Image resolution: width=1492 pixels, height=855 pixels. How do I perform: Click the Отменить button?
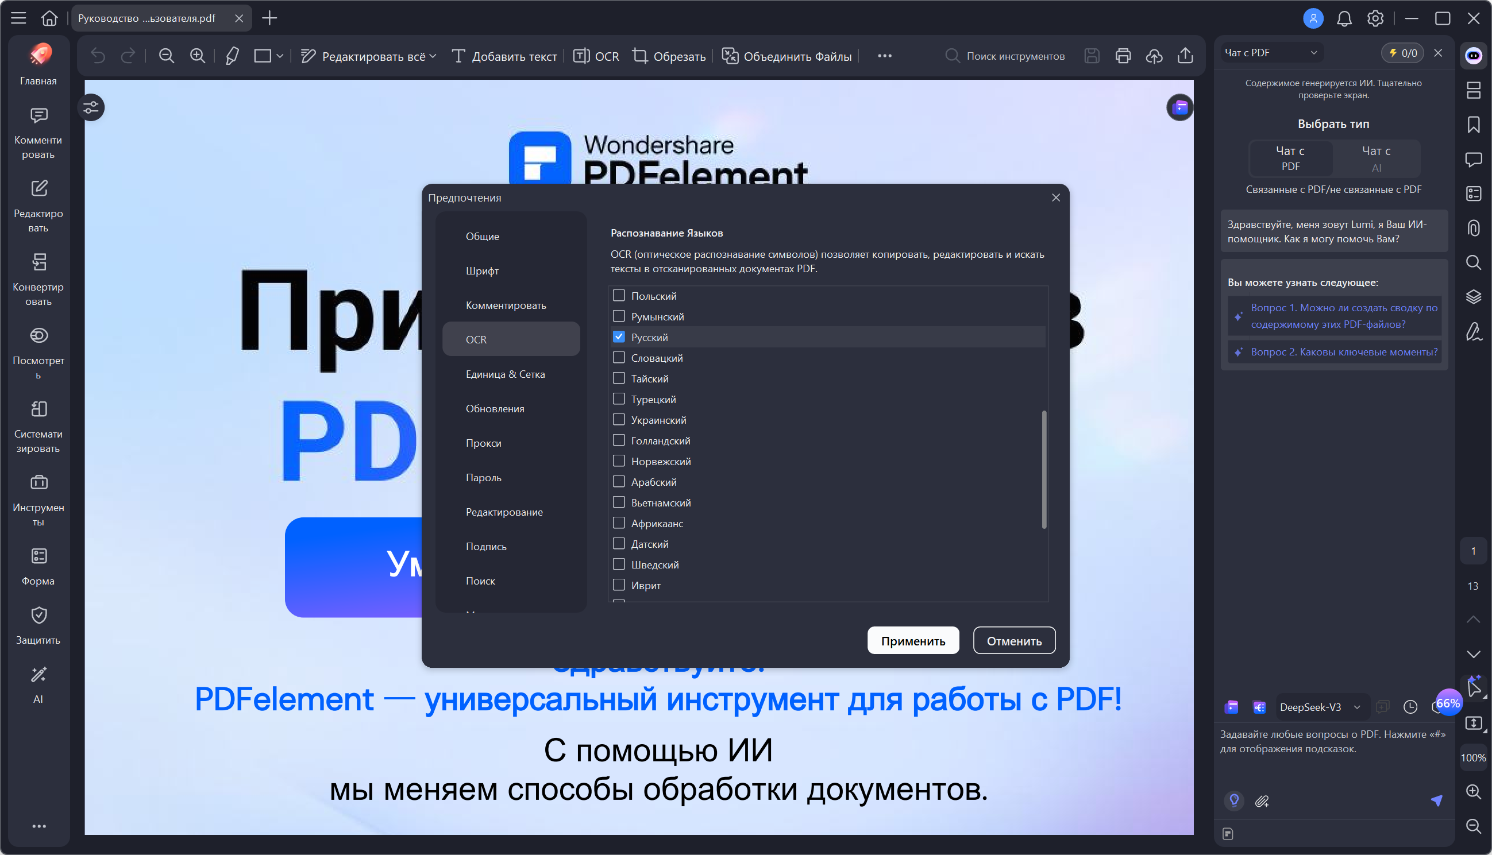point(1014,641)
